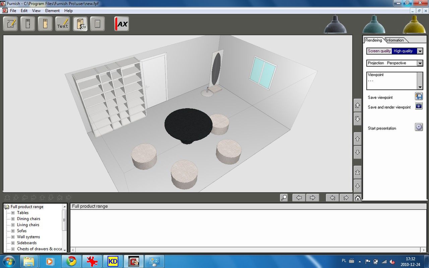Expand the Tables category in product tree

[x=12, y=212]
